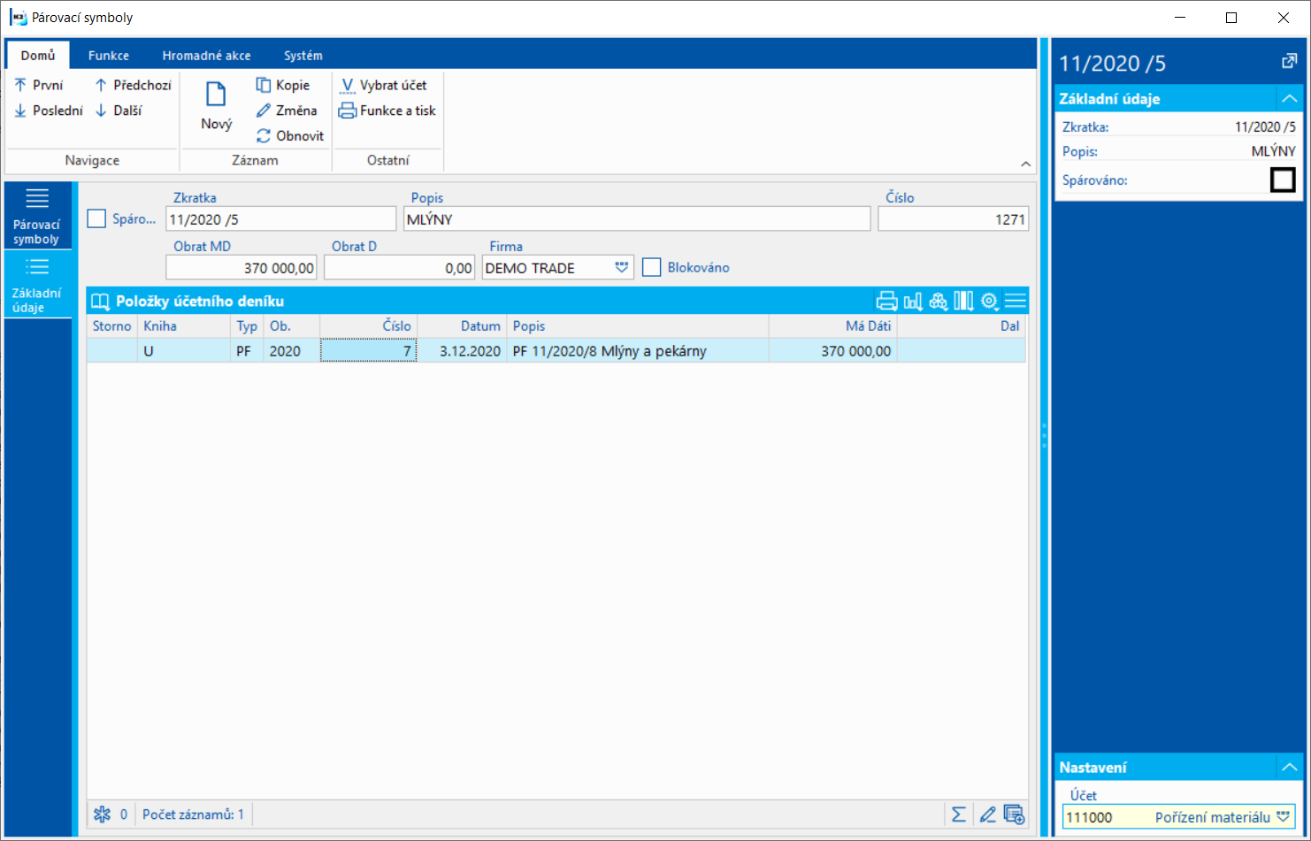Viewport: 1311px width, 841px height.
Task: Switch to the Domů ribbon tab
Action: (x=38, y=55)
